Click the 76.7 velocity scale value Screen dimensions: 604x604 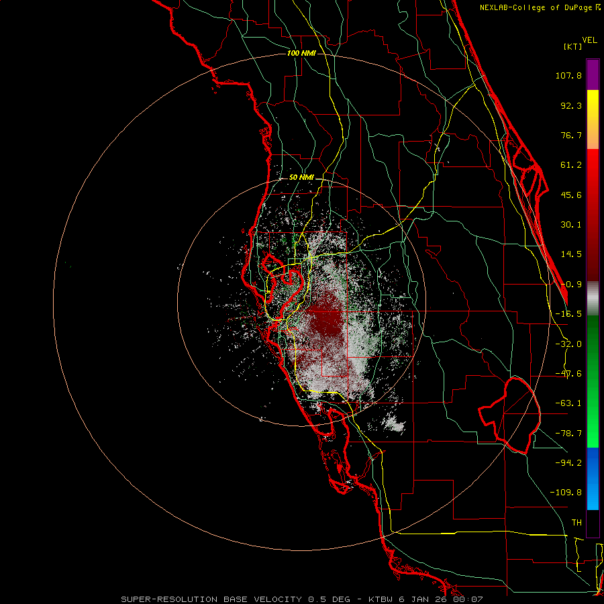pos(571,135)
